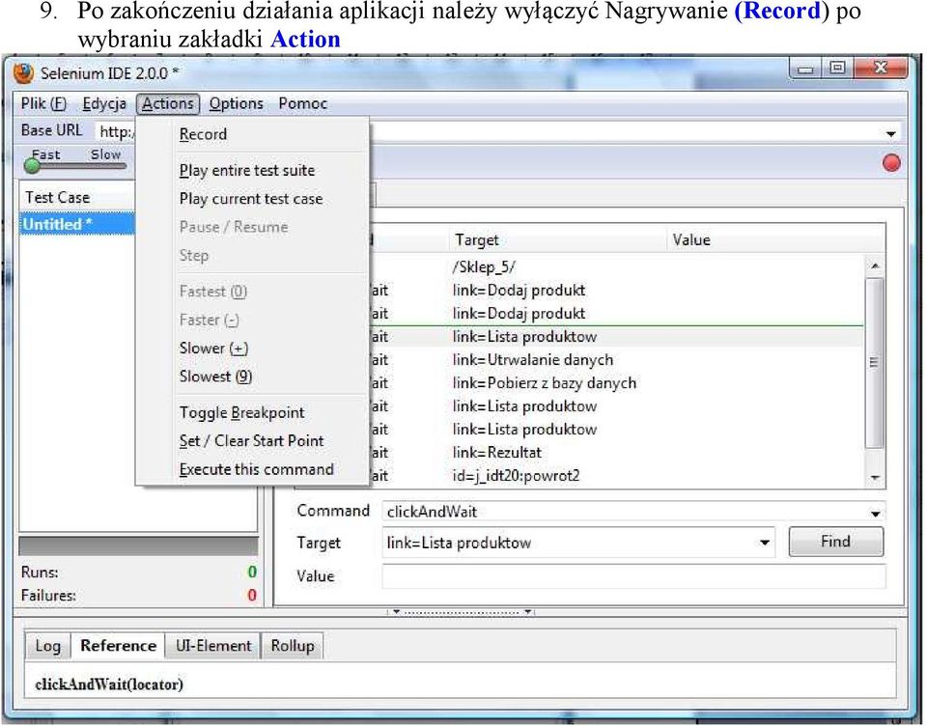The width and height of the screenshot is (927, 726).
Task: Adjust the Fast/Slow speed slider handle
Action: [32, 165]
